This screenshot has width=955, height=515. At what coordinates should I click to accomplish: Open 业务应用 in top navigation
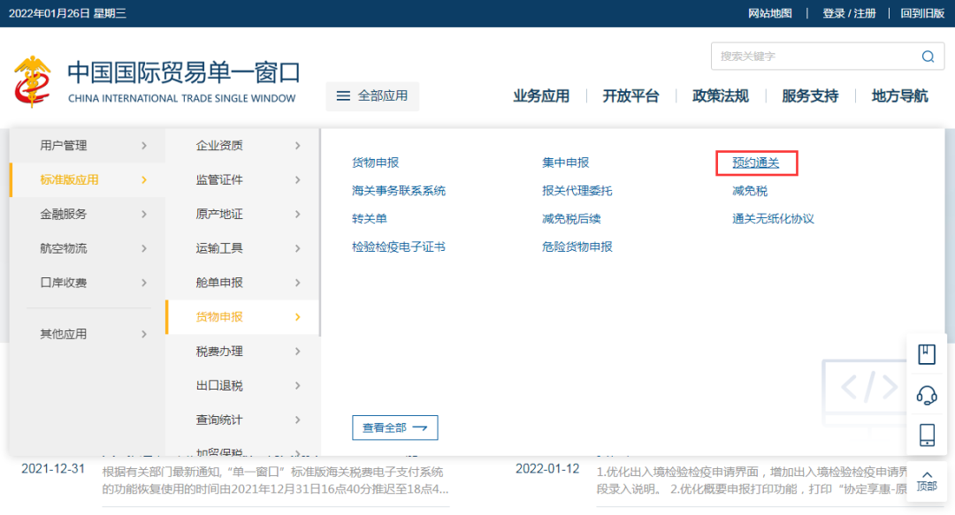541,96
